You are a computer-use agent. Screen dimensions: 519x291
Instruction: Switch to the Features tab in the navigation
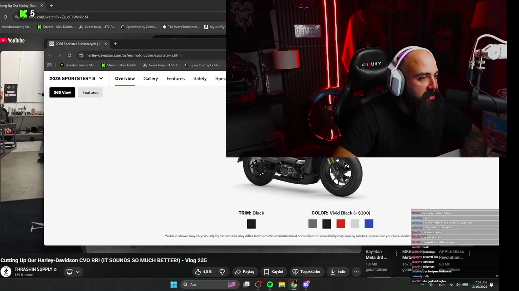pyautogui.click(x=176, y=78)
